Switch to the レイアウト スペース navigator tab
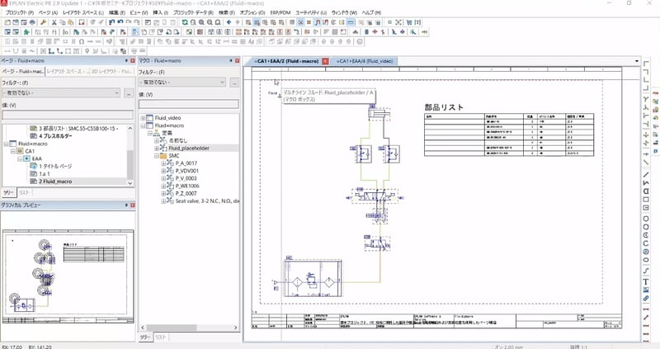 coord(67,71)
